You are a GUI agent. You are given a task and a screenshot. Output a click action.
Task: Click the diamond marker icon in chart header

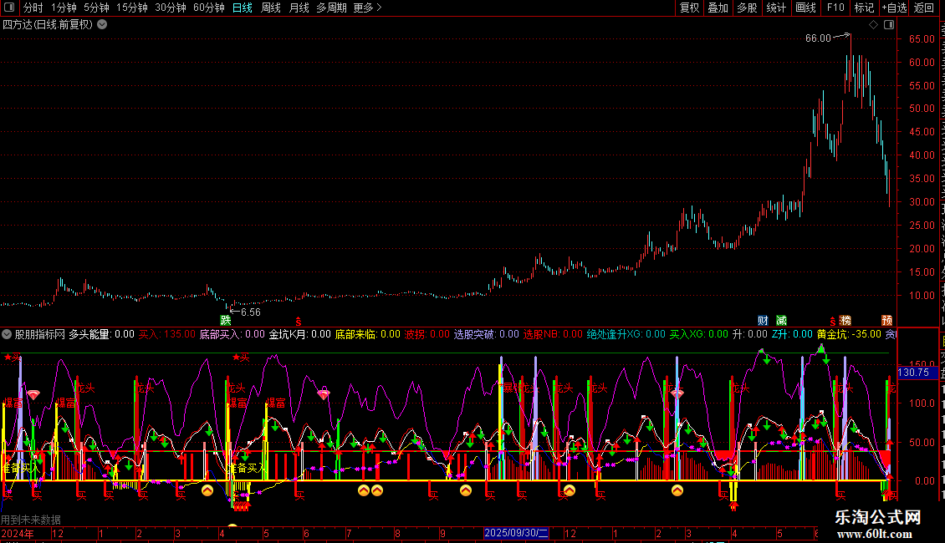[x=873, y=25]
